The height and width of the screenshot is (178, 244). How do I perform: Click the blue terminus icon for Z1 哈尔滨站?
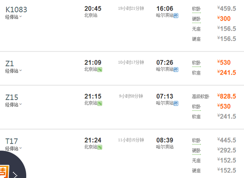[176, 69]
